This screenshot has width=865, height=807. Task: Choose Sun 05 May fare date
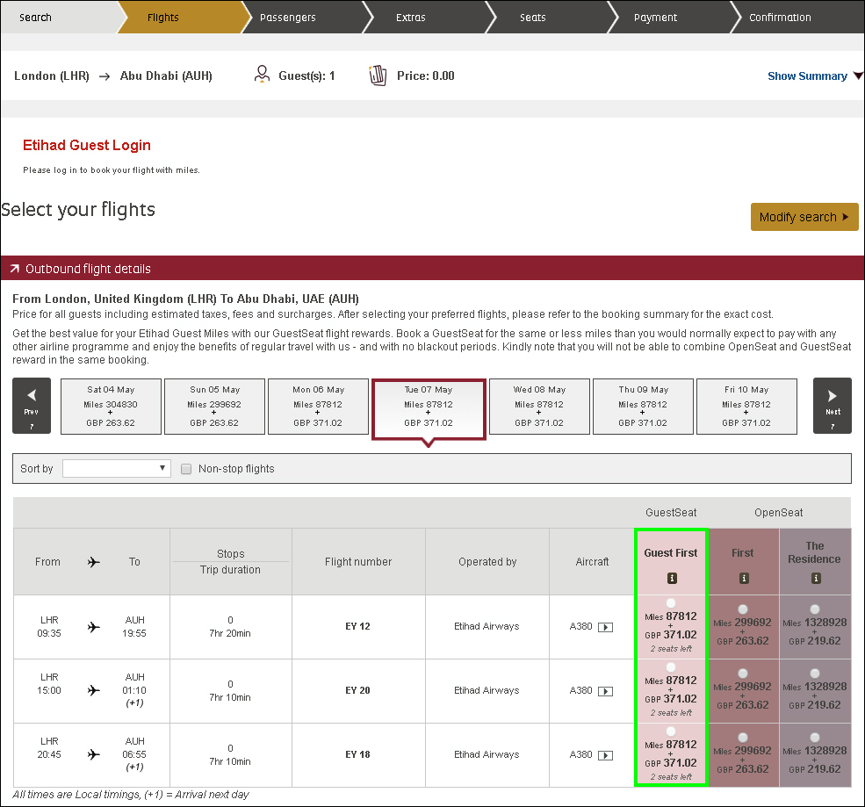[214, 407]
